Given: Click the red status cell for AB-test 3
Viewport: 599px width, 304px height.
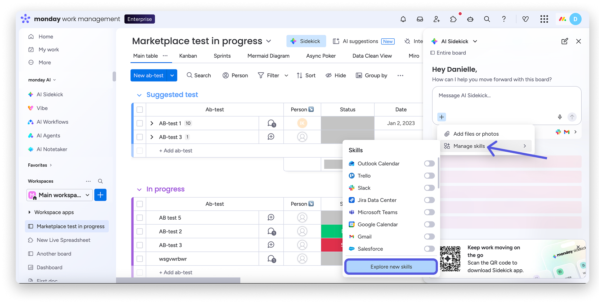Looking at the screenshot, I should 332,245.
